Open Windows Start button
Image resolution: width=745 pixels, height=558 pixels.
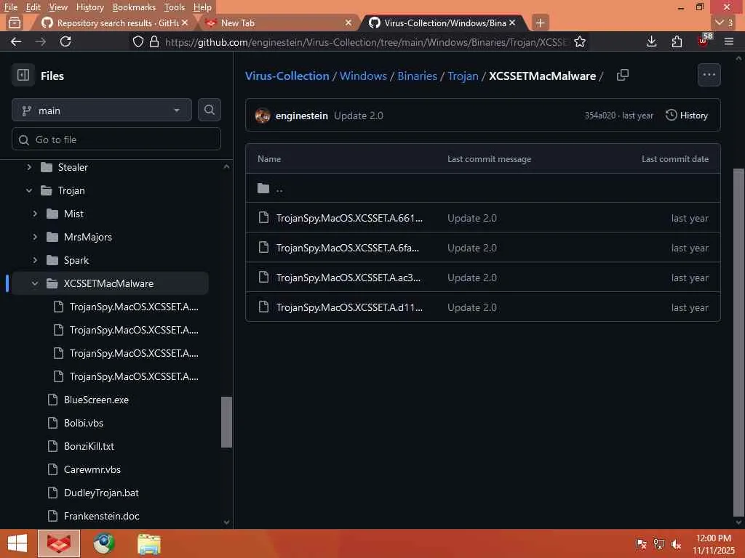click(17, 543)
